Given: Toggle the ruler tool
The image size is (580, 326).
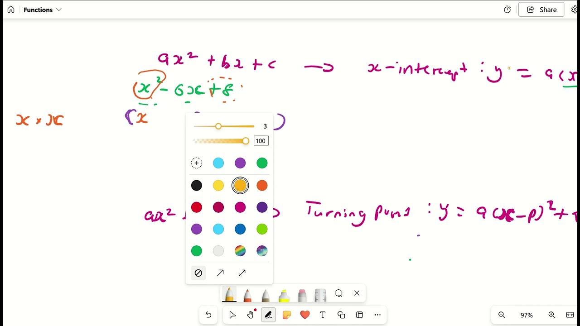Looking at the screenshot, I should [x=320, y=295].
